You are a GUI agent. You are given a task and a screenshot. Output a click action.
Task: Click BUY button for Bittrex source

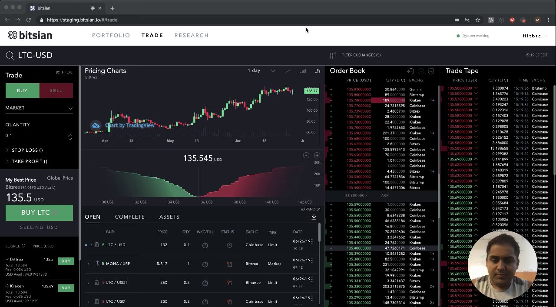click(x=66, y=261)
